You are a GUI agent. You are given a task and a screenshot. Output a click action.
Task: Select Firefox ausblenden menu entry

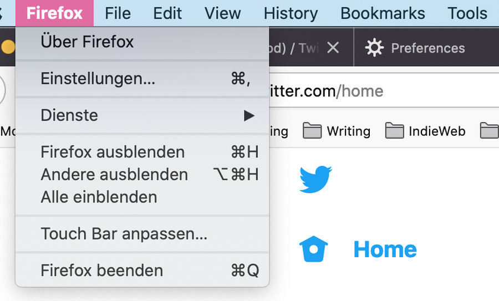click(142, 152)
